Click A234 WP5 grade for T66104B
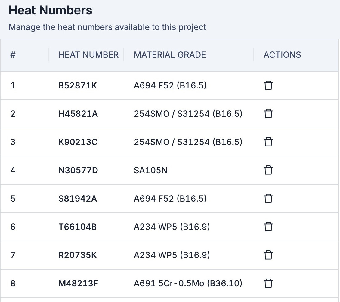Screen dimensions: 340x302 [x=172, y=227]
